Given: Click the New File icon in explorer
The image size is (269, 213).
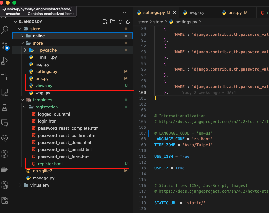Looking at the screenshot, I should (105, 22).
